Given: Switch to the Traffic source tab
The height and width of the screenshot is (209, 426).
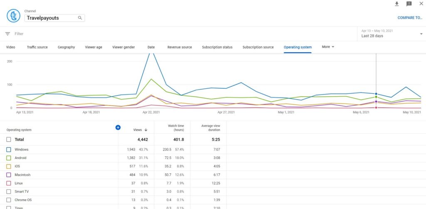Looking at the screenshot, I should tap(37, 47).
